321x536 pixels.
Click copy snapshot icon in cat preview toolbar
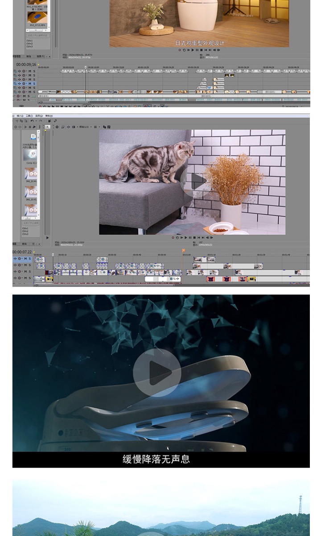(x=104, y=127)
